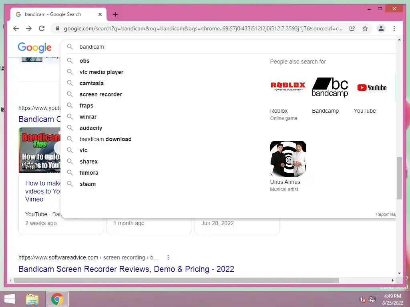This screenshot has height=307, width=410.
Task: Click the Unus Annus text label
Action: (x=285, y=182)
